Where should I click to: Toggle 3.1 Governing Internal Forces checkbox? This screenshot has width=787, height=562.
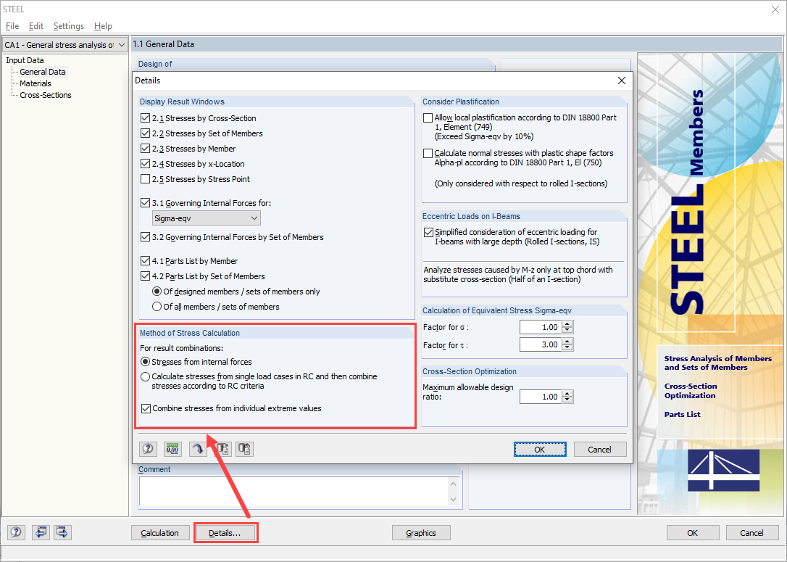pos(146,203)
